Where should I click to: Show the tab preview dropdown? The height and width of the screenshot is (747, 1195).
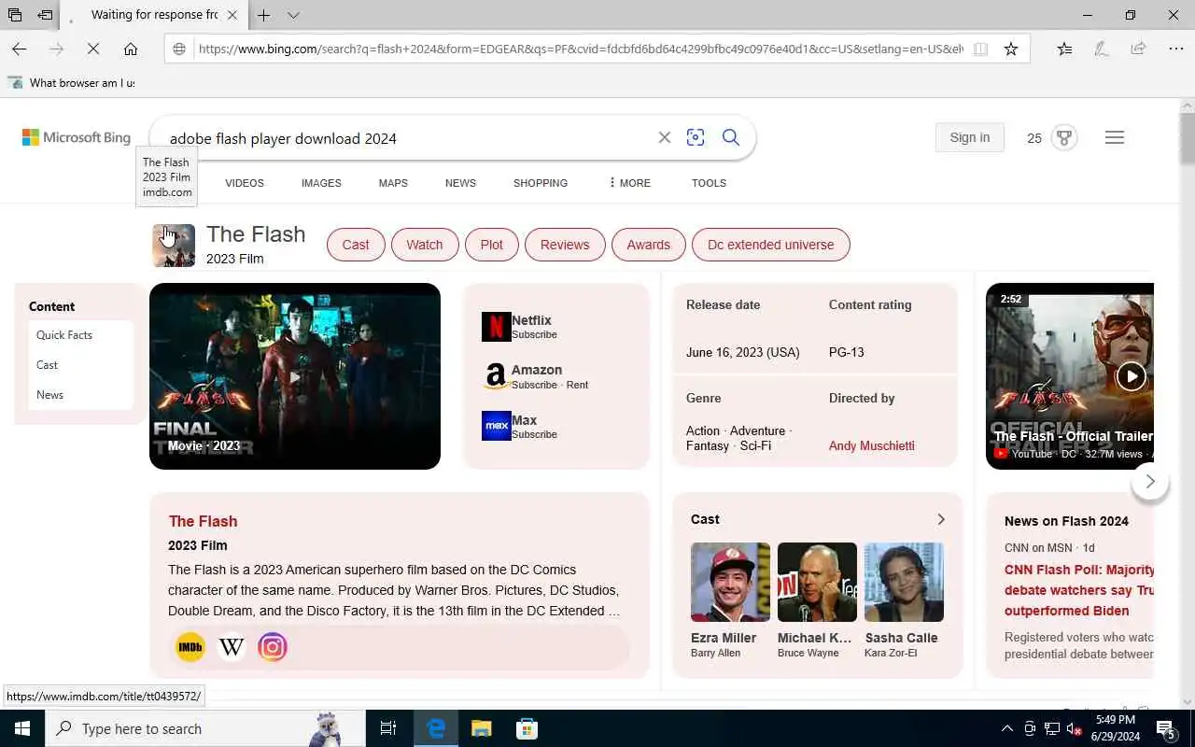pos(293,15)
